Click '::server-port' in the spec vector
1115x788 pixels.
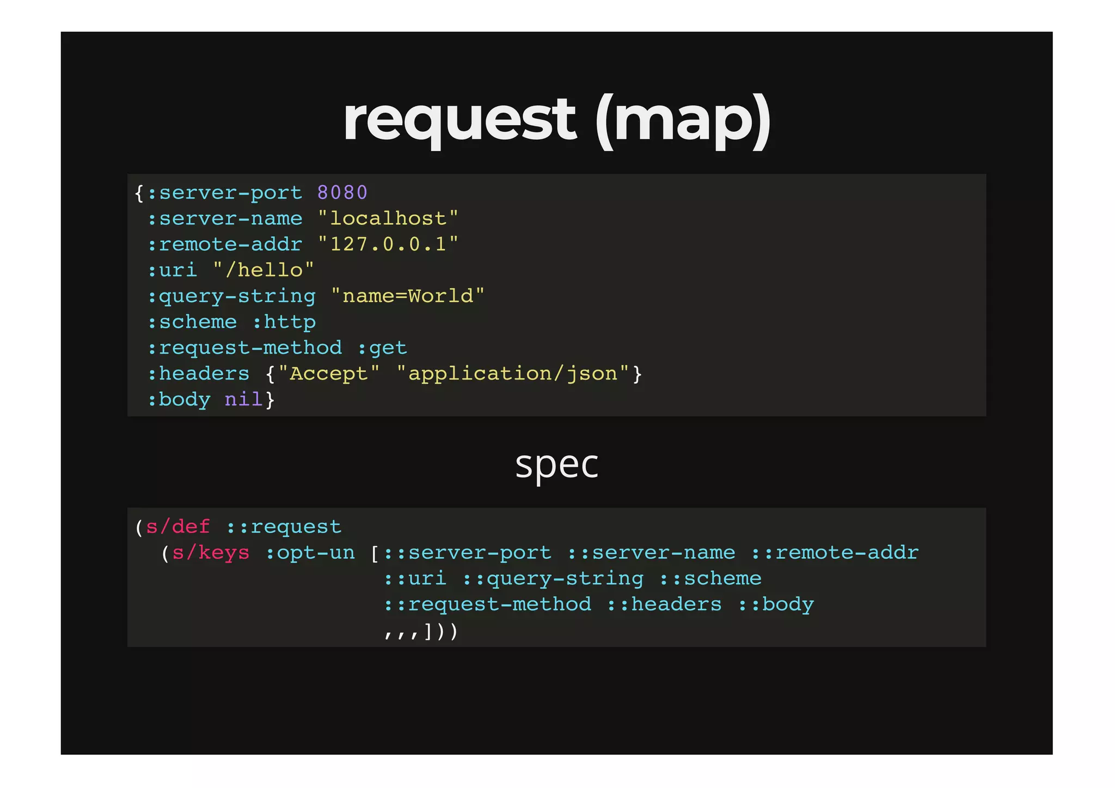(467, 553)
